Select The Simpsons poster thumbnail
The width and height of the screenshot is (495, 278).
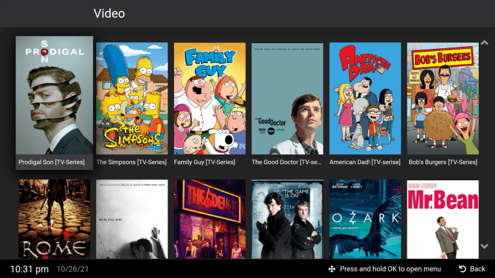(x=132, y=98)
